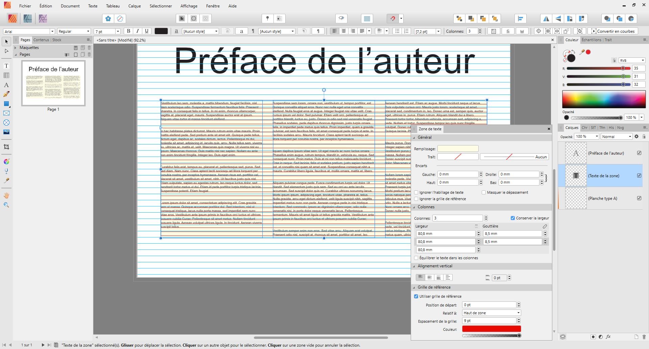Switch to the Échantillons tab

click(591, 40)
